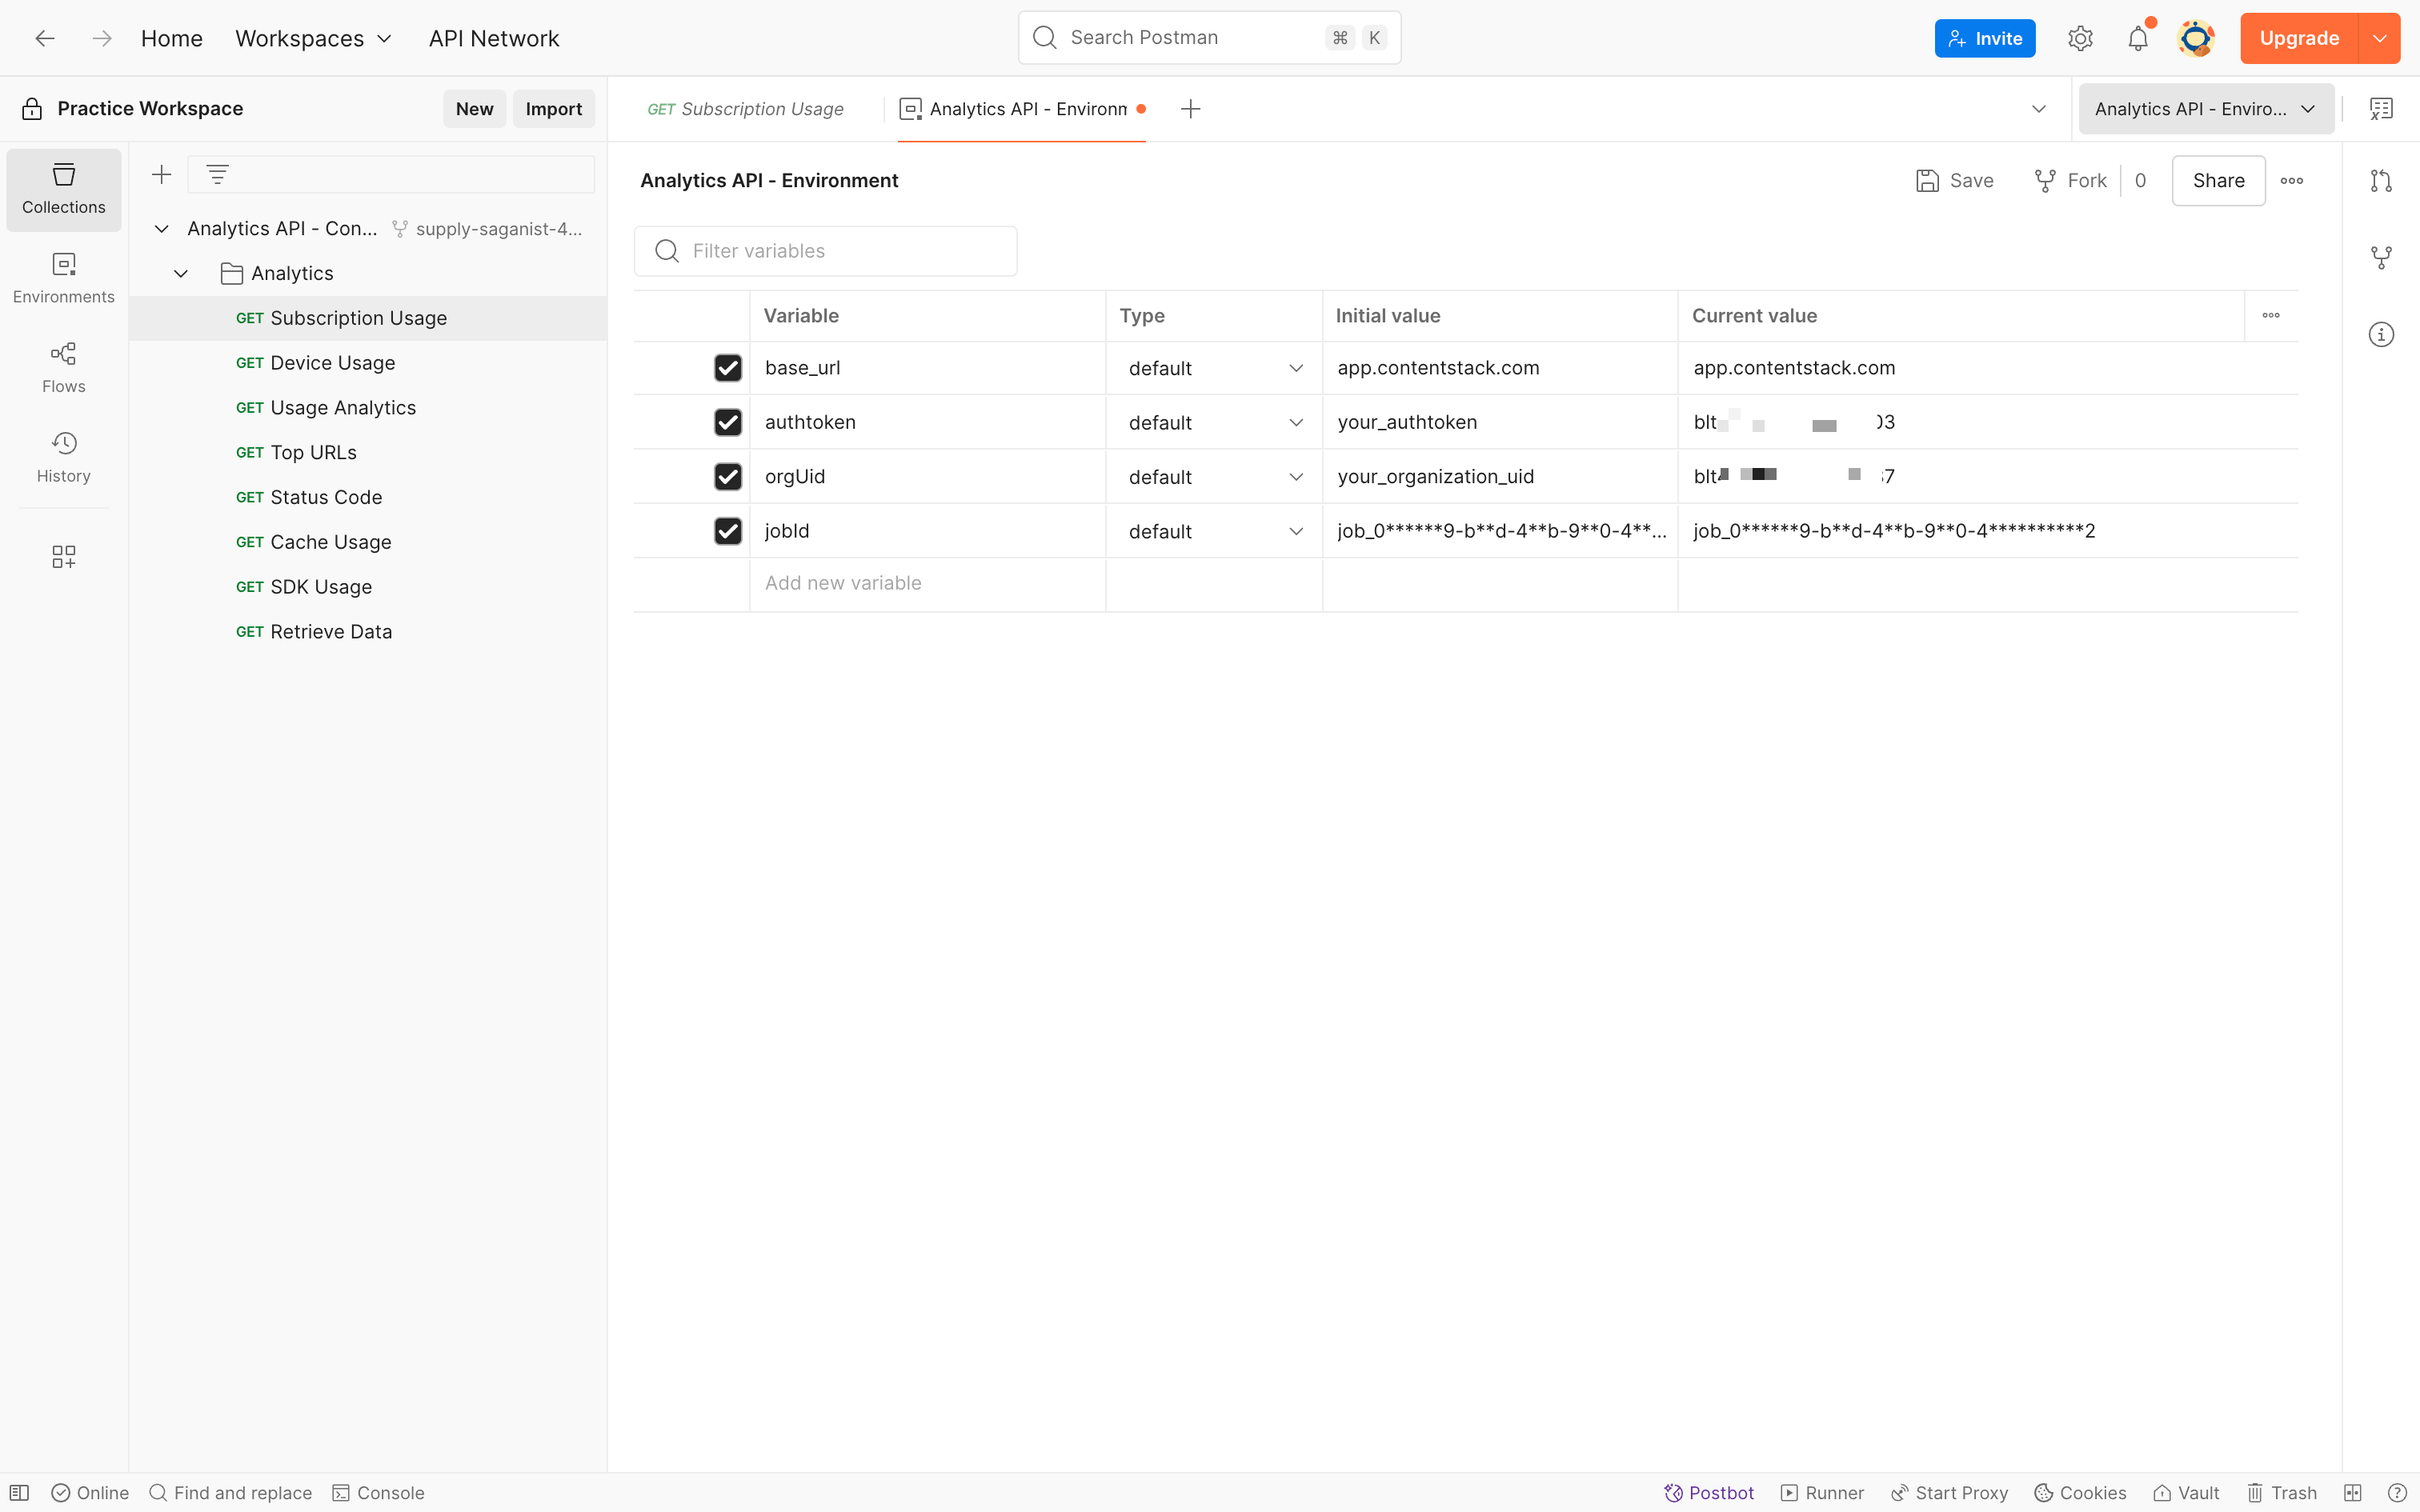Go back with the left arrow
2420x1512 pixels.
click(x=45, y=38)
